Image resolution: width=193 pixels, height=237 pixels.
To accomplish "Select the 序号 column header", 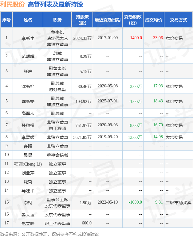I will pos(6,20).
